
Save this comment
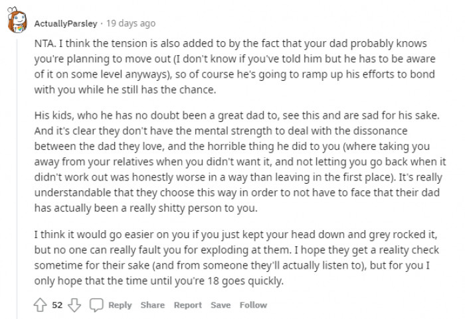click(x=221, y=305)
